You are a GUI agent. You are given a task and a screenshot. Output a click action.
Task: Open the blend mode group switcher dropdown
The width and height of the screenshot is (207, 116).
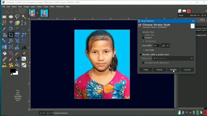203,15
